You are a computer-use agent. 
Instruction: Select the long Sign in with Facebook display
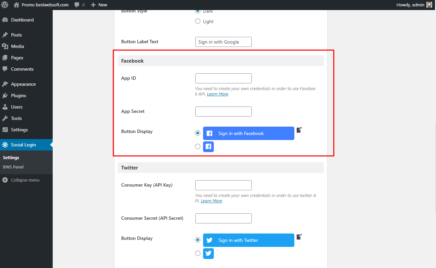[x=198, y=133]
